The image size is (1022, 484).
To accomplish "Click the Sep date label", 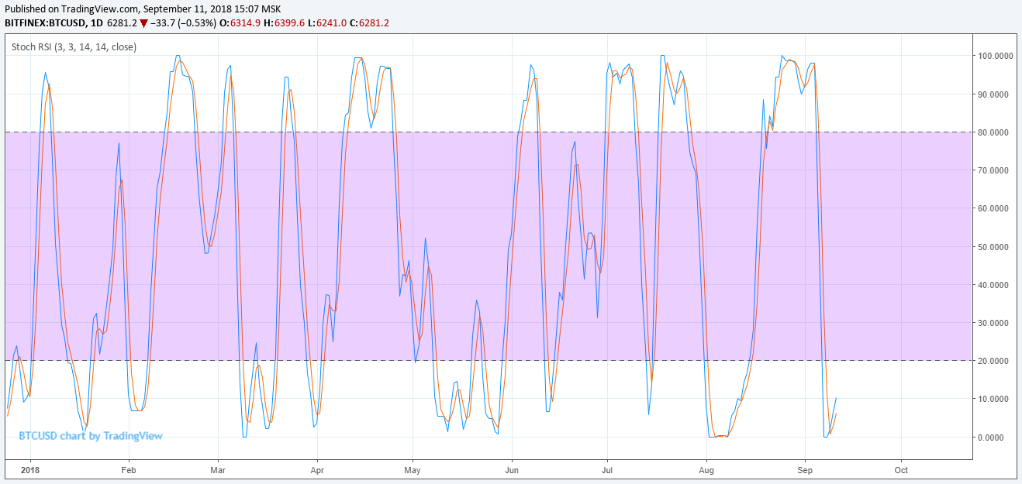I will (805, 470).
